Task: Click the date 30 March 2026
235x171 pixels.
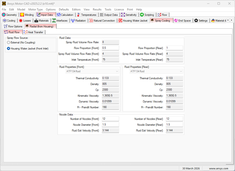Action: (191, 168)
